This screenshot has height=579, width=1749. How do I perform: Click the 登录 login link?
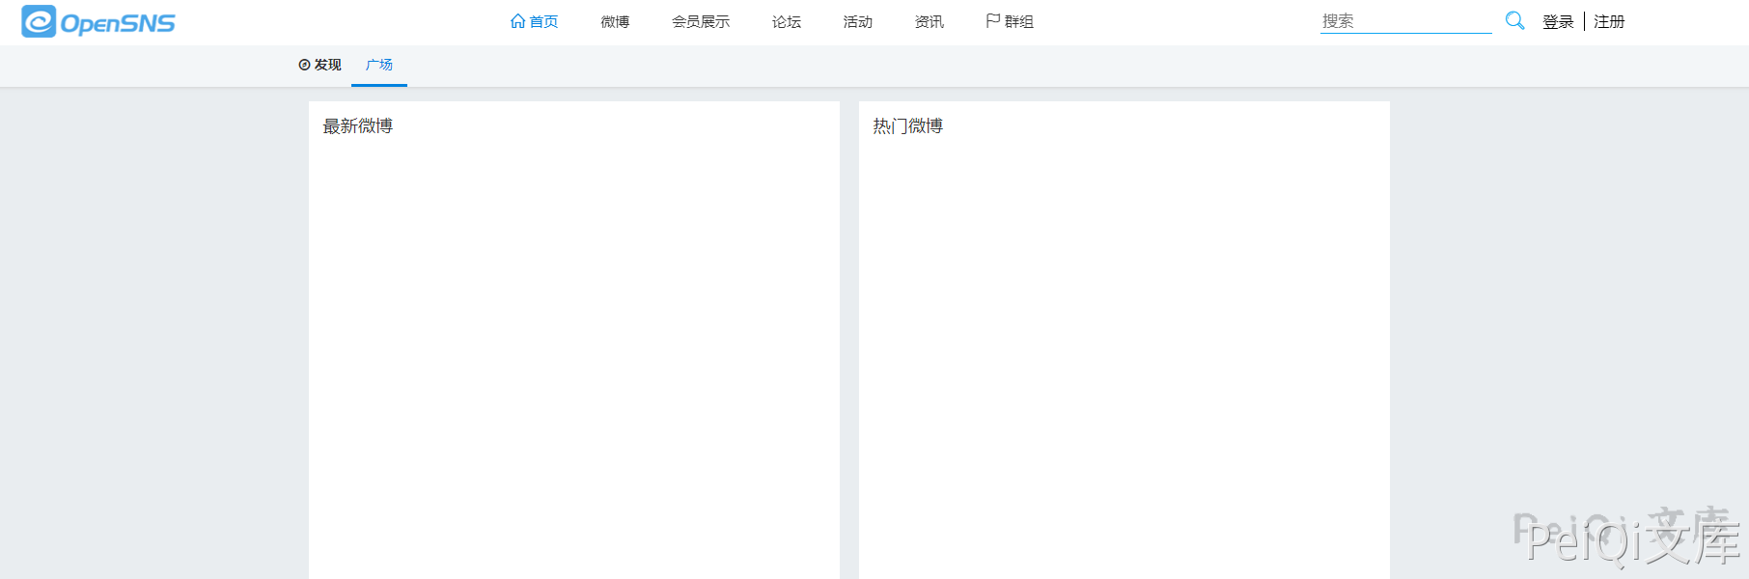(x=1558, y=22)
